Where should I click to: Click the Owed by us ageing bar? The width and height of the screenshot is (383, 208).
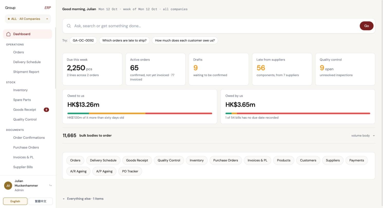(298, 113)
